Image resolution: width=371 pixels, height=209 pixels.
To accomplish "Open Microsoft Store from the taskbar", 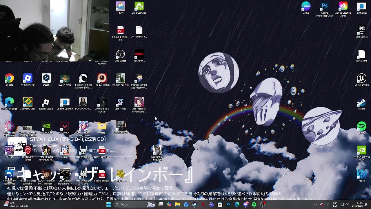I will click(220, 204).
